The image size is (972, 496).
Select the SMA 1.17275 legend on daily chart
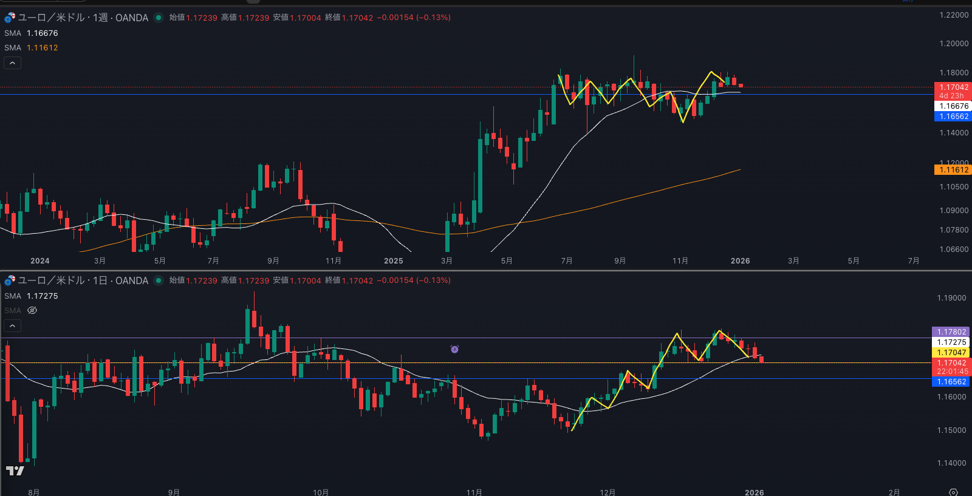[31, 296]
